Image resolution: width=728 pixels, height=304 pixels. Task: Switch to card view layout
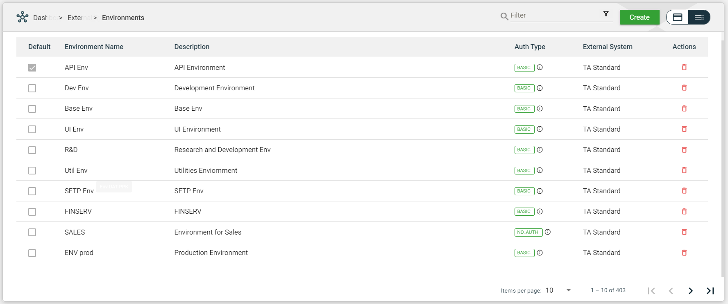[x=678, y=17]
